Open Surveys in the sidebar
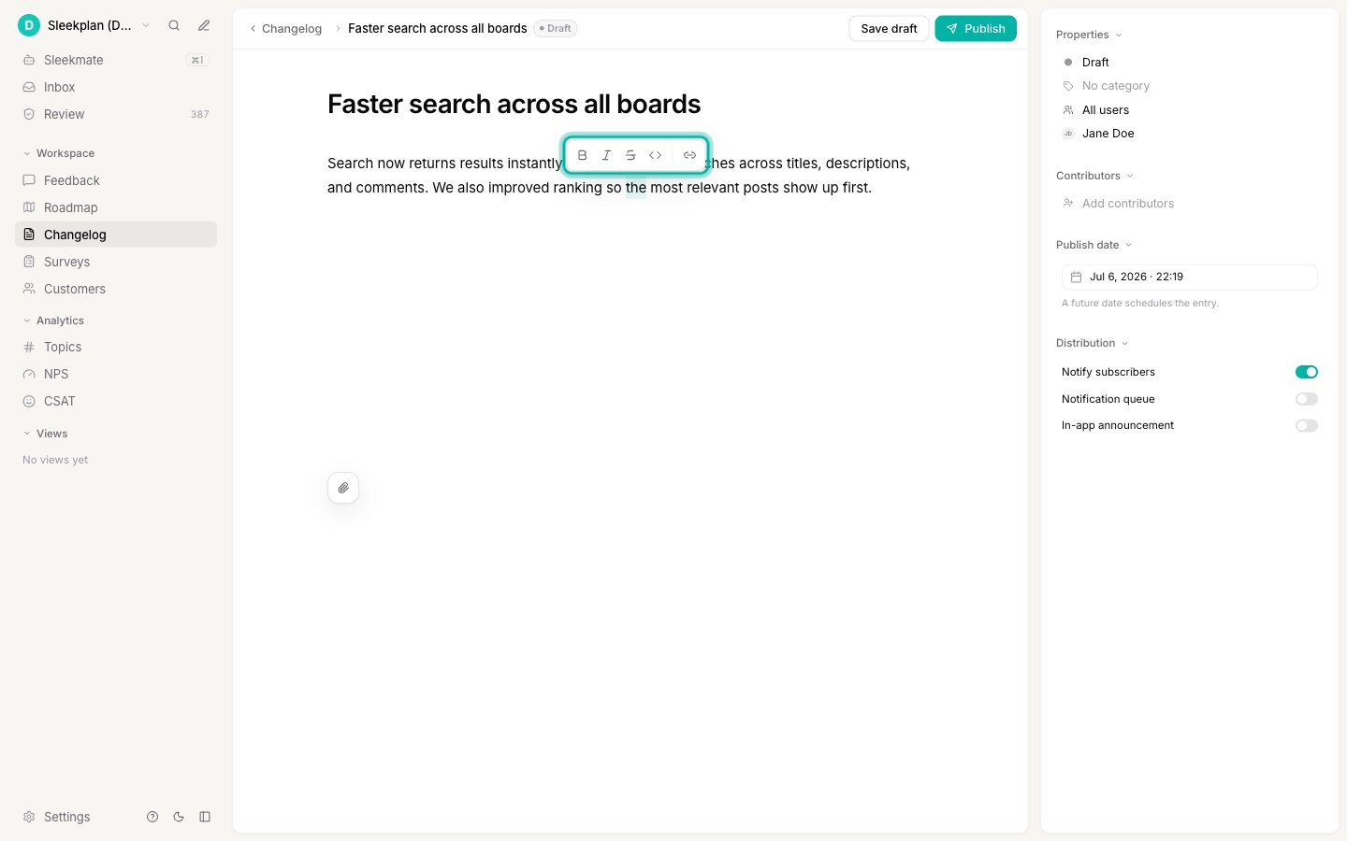The height and width of the screenshot is (841, 1347). point(116,262)
